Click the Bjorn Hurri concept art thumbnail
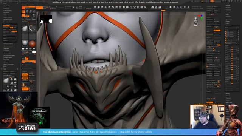Screen dimensions: 242x136 (19, 110)
